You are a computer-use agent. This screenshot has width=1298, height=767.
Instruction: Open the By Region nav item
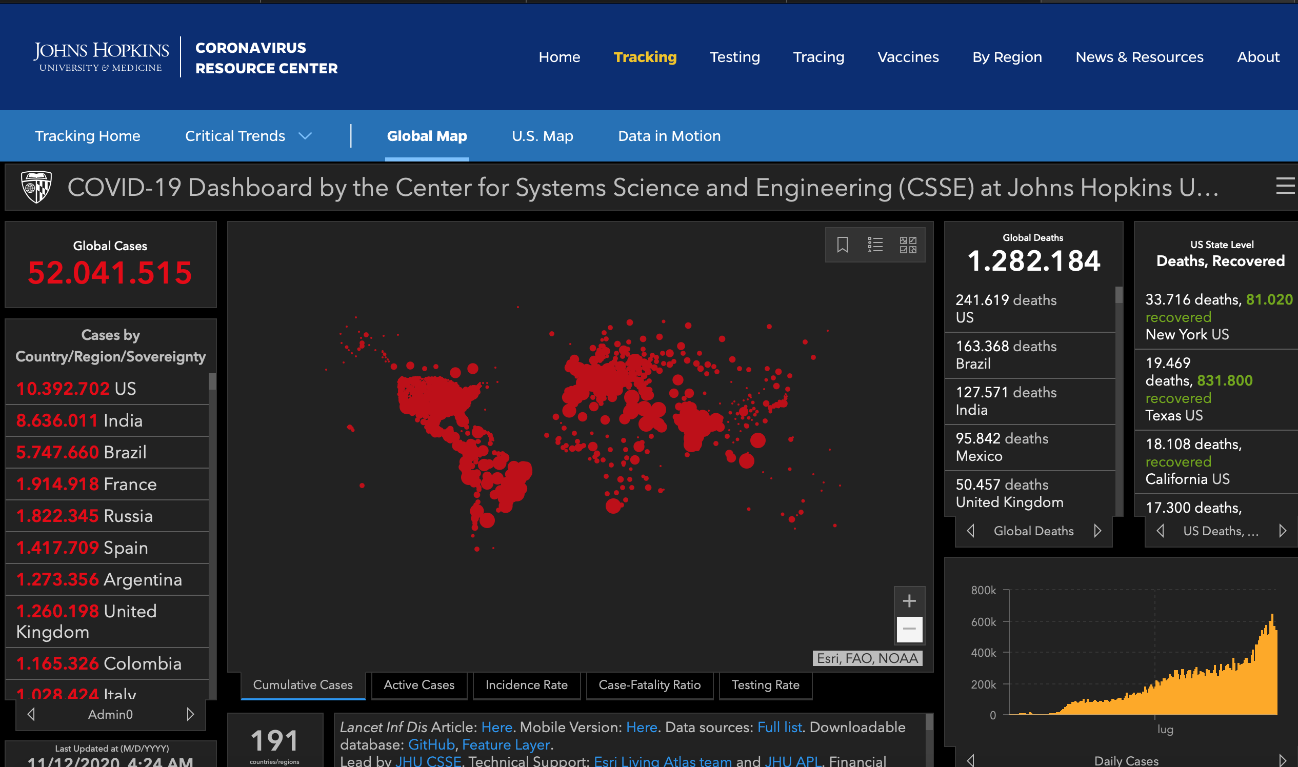[1007, 57]
